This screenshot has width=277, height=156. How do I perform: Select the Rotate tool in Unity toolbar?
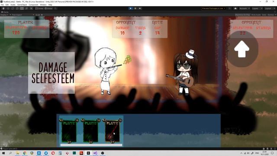click(x=13, y=8)
